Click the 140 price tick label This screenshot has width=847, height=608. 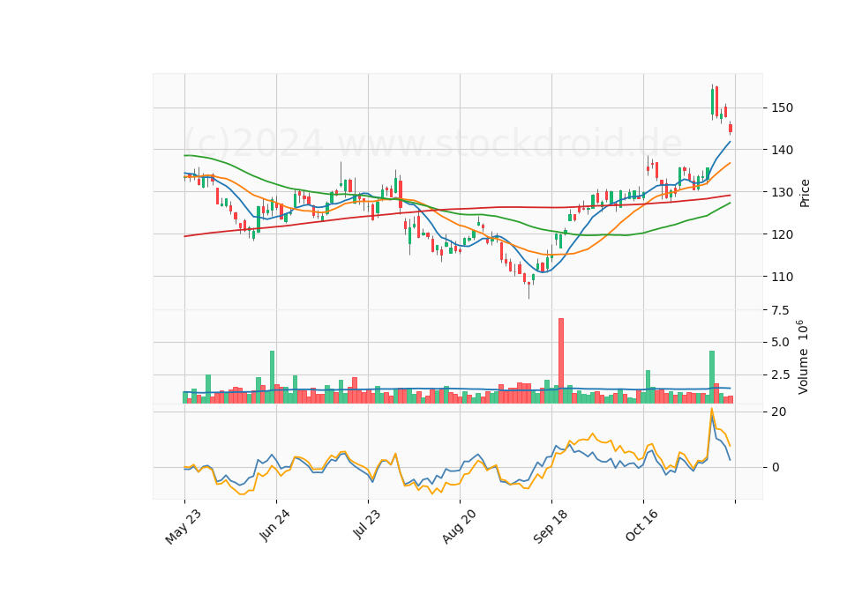(x=783, y=150)
